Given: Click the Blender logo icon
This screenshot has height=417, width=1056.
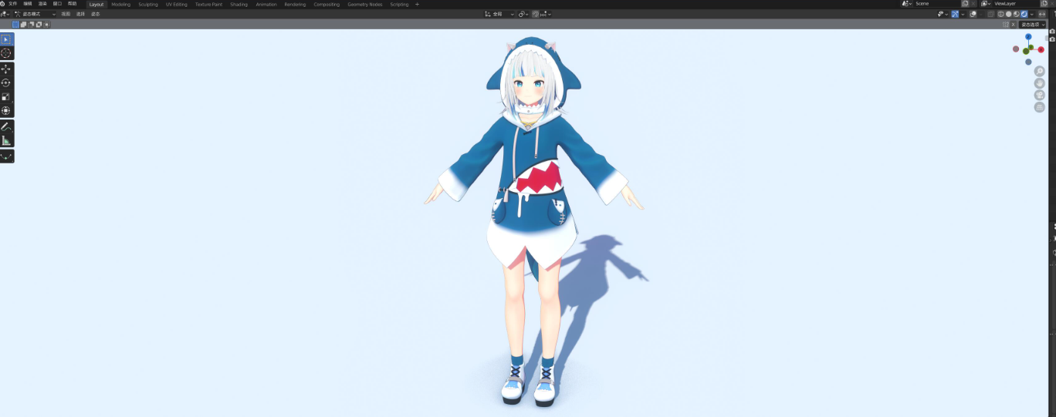Looking at the screenshot, I should [2, 4].
